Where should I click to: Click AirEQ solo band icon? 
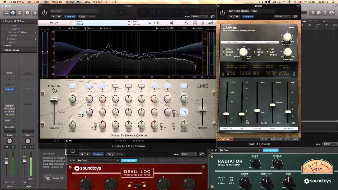[195, 23]
